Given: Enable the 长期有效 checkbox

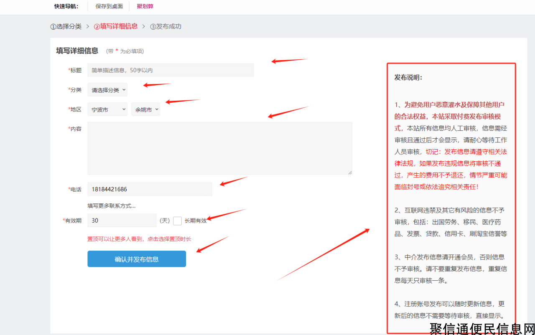Looking at the screenshot, I should point(177,221).
